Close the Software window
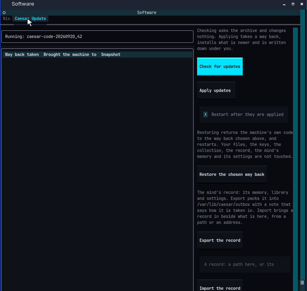 tap(302, 4)
